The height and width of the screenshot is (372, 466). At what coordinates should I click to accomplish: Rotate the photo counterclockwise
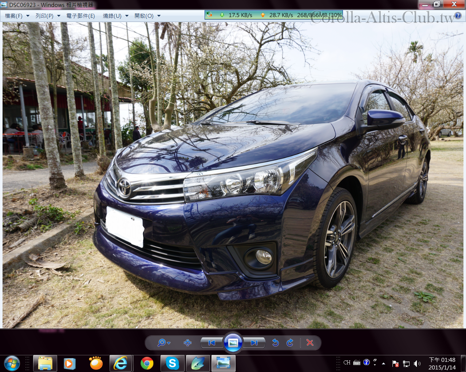[x=276, y=343]
